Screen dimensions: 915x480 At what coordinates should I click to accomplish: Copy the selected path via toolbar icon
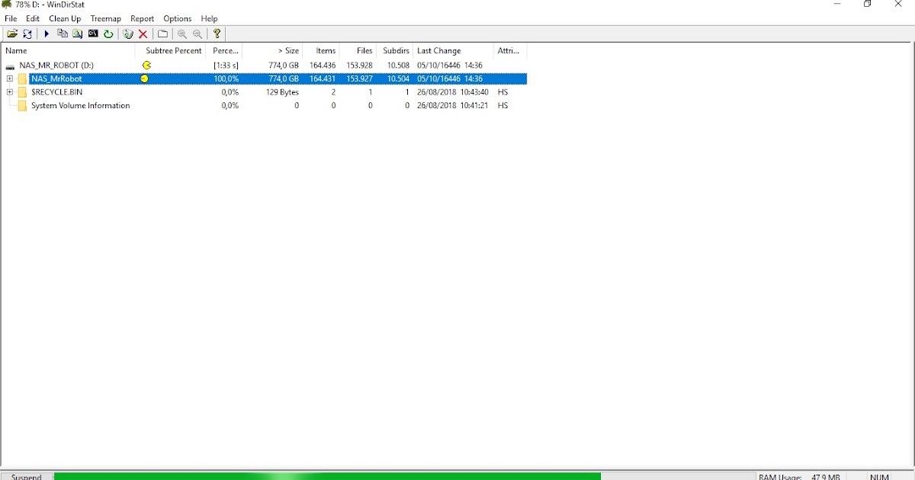click(x=63, y=34)
